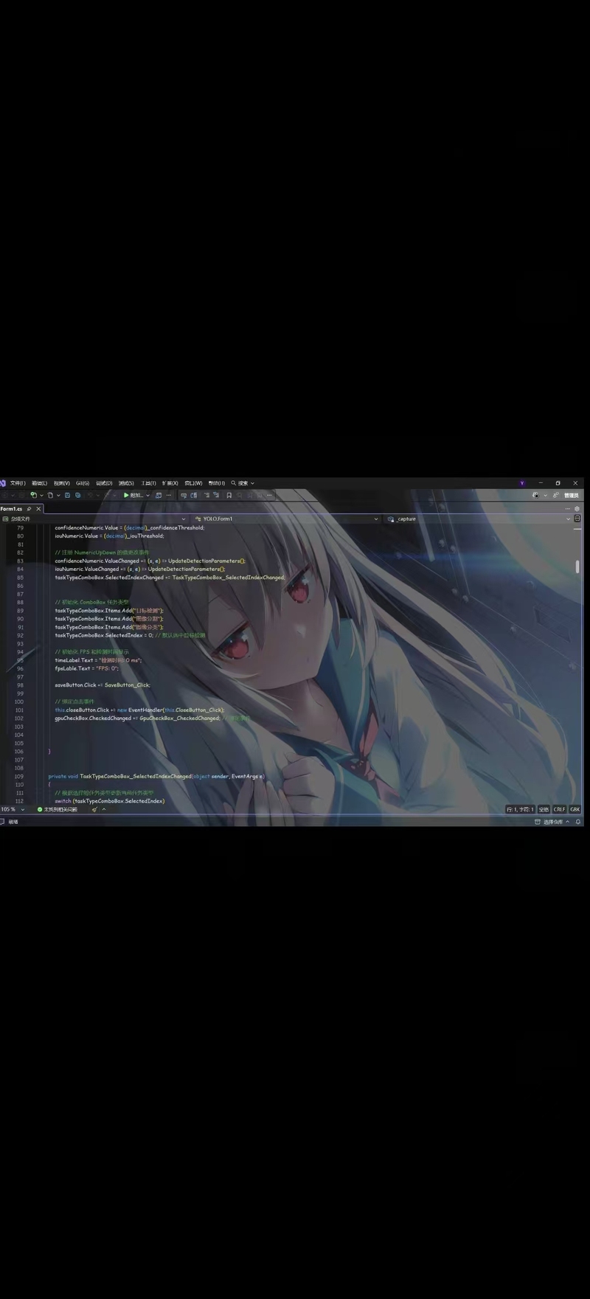Click the Copilot icon in the toolbar

pyautogui.click(x=536, y=495)
